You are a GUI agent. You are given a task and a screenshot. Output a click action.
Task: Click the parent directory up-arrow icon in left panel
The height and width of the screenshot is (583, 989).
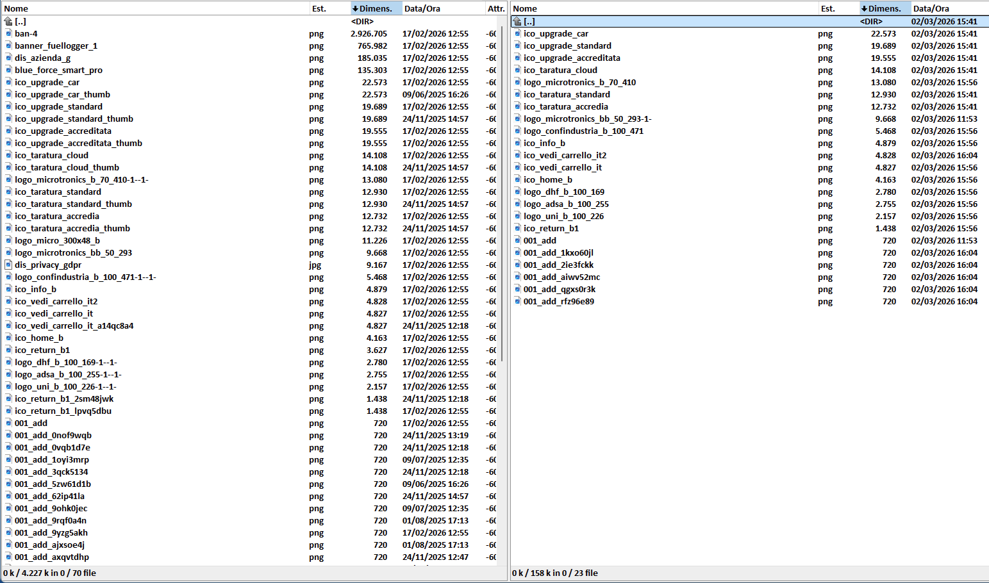tap(8, 21)
